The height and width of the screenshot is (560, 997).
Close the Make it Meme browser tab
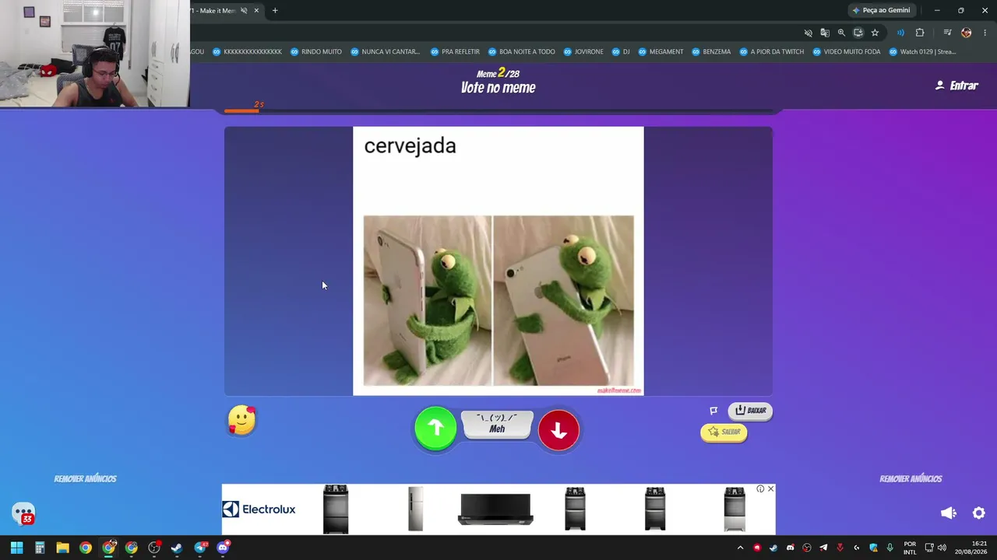click(256, 11)
